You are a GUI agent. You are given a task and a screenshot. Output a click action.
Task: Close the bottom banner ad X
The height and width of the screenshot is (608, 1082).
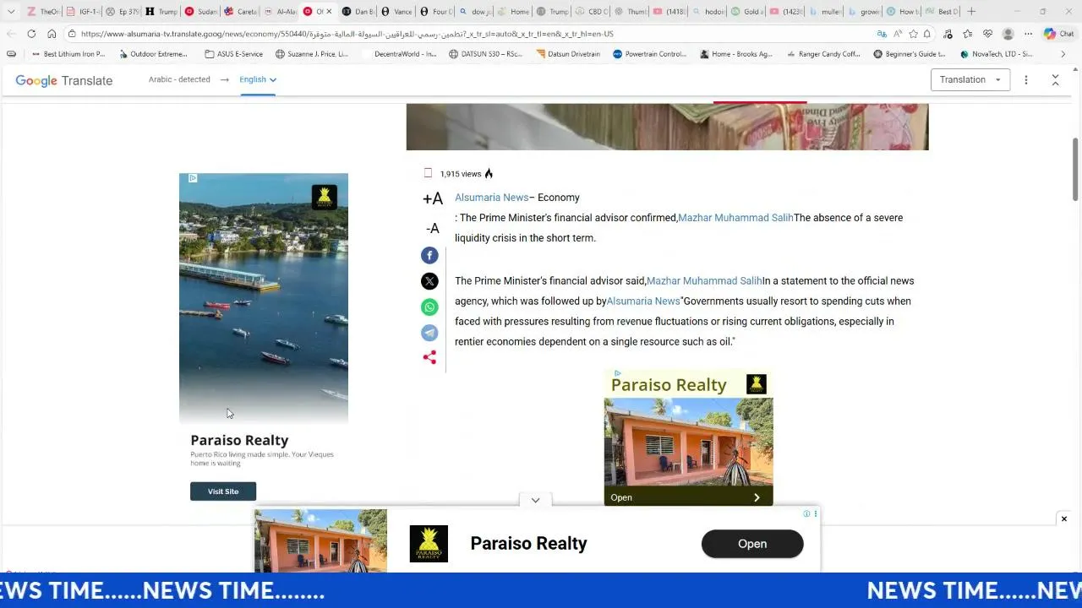pyautogui.click(x=1064, y=518)
